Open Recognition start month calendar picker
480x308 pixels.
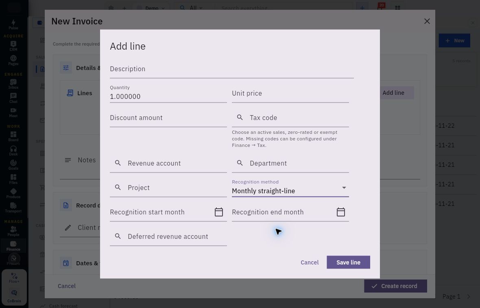click(x=218, y=212)
